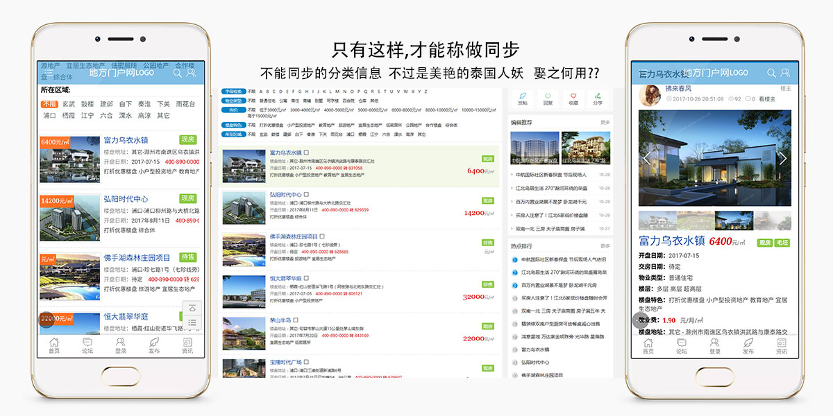833x416 pixels.
Task: Open 佛手湖森林庄园项目 listing title on left phone
Action: (137, 258)
